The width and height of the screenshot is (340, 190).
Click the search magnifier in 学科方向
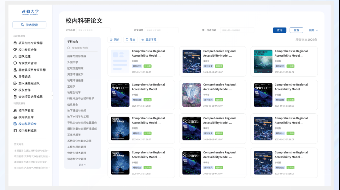[x=69, y=48]
